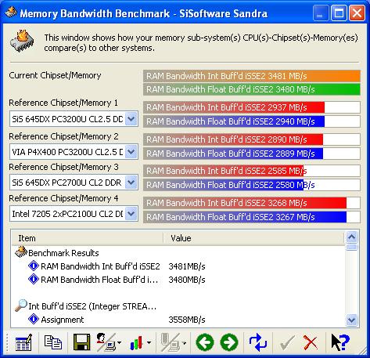
Task: Click the results list scroll up arrow
Action: [351, 237]
